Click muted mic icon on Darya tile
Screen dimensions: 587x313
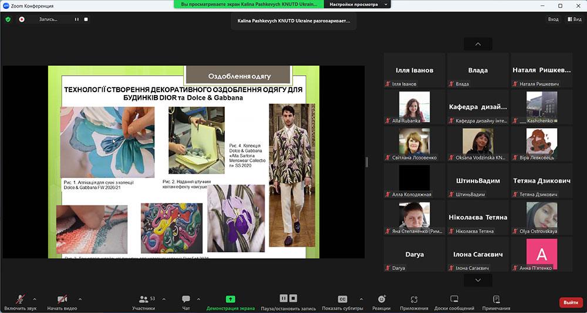tap(388, 268)
